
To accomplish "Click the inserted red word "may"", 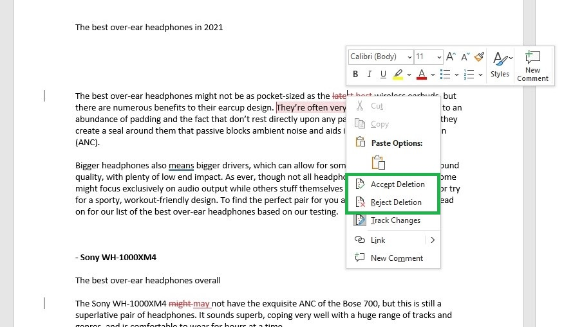I will click(201, 304).
